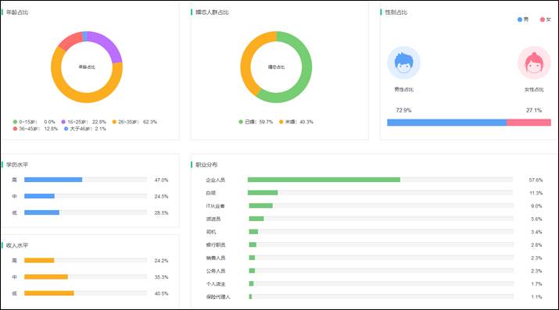559x310 pixels.
Task: Click the high education level blue bar
Action: (53, 180)
